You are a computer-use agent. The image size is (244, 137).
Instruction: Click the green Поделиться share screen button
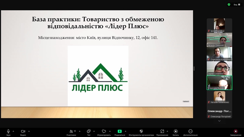point(120,131)
